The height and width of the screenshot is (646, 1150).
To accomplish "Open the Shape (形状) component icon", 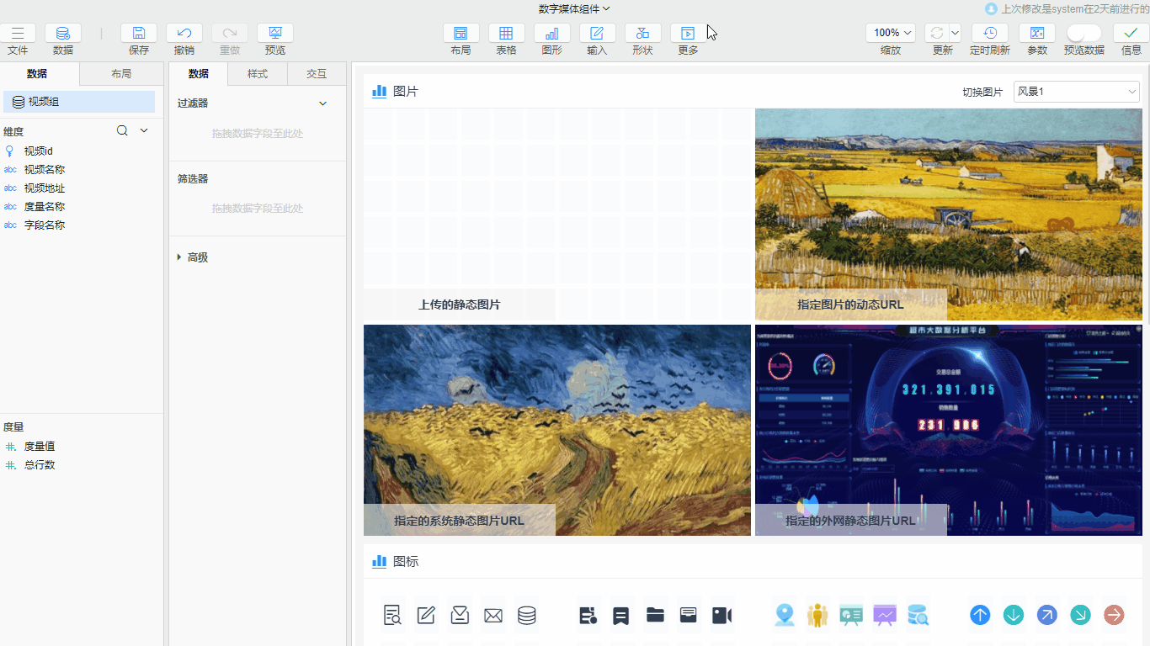I will (x=642, y=34).
